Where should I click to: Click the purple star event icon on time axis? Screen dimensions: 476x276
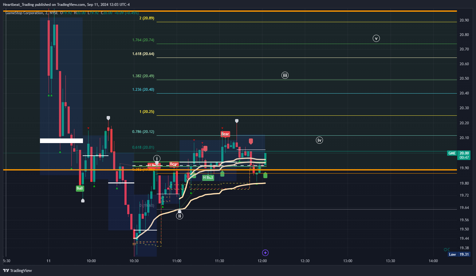tap(266, 253)
